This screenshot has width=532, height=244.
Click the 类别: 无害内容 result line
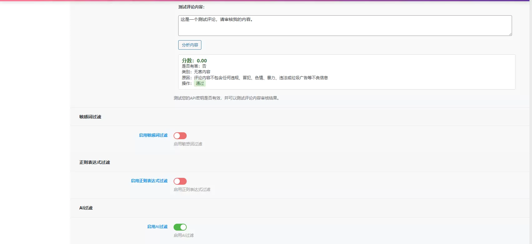[x=196, y=72]
